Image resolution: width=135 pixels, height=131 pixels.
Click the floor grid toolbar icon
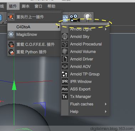pyautogui.click(x=65, y=18)
